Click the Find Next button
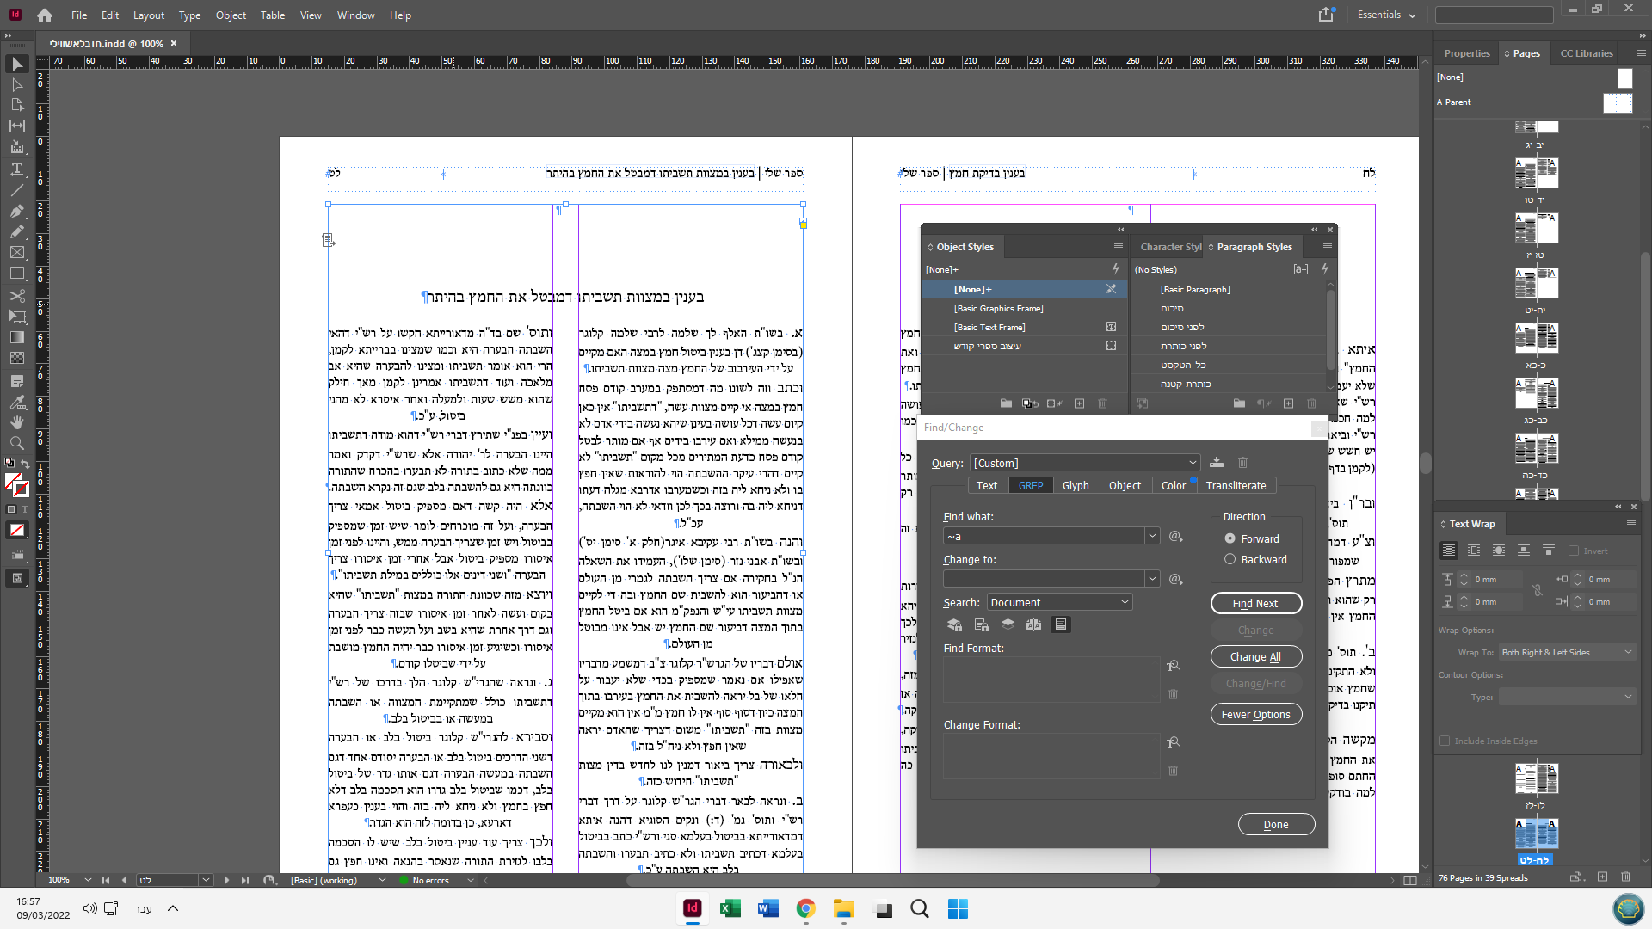The height and width of the screenshot is (929, 1652). (1255, 604)
